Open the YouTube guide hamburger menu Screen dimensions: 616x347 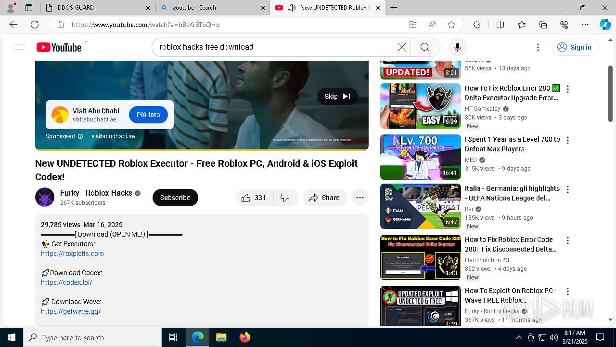[19, 47]
